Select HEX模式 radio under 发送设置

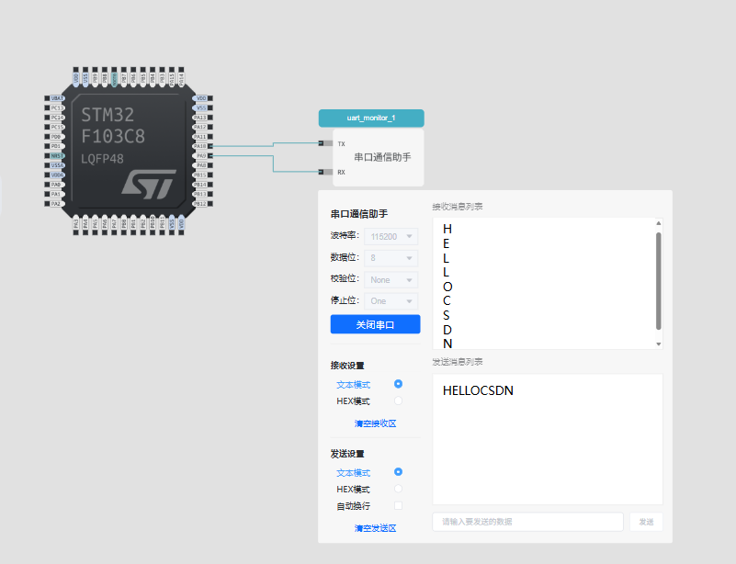[398, 489]
